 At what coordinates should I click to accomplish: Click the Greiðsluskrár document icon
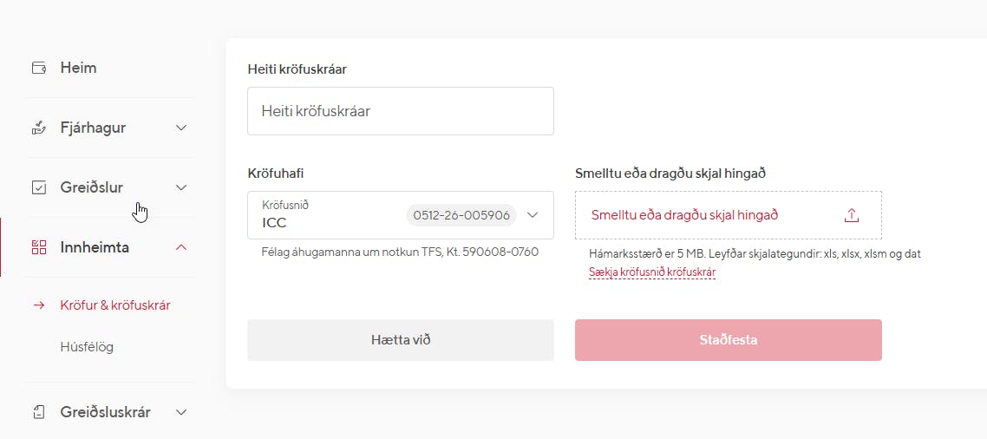pos(39,413)
